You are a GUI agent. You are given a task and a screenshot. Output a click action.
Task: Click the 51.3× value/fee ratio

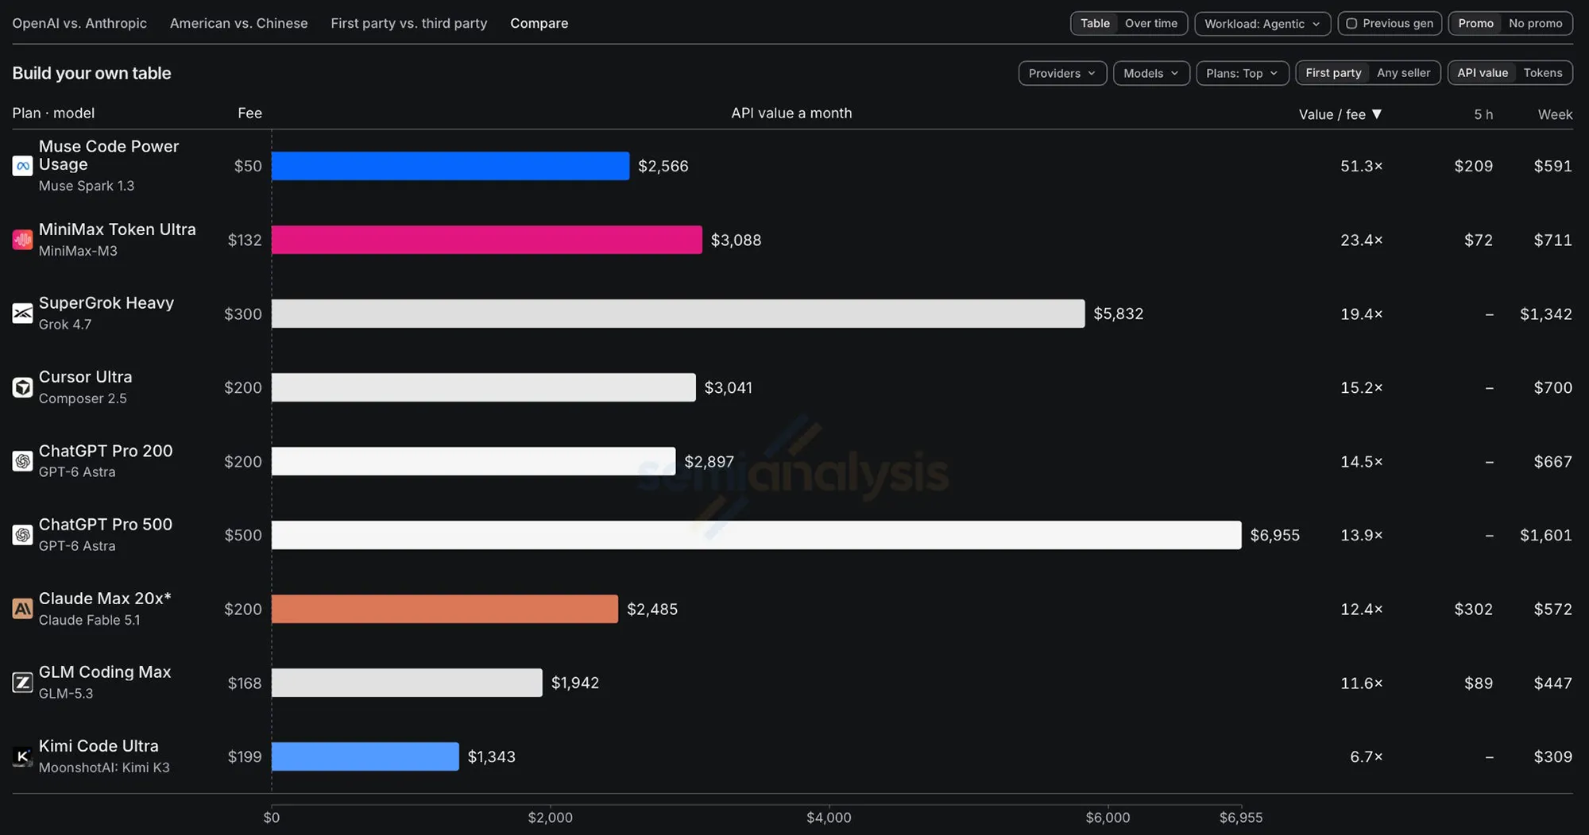[1362, 166]
